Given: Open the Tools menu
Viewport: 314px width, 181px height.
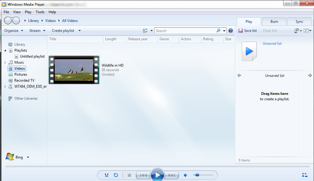Looking at the screenshot, I should [x=40, y=12].
